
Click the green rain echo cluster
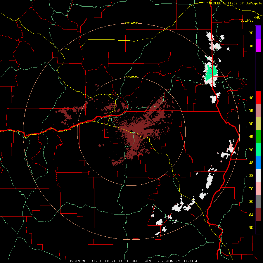click(x=211, y=73)
